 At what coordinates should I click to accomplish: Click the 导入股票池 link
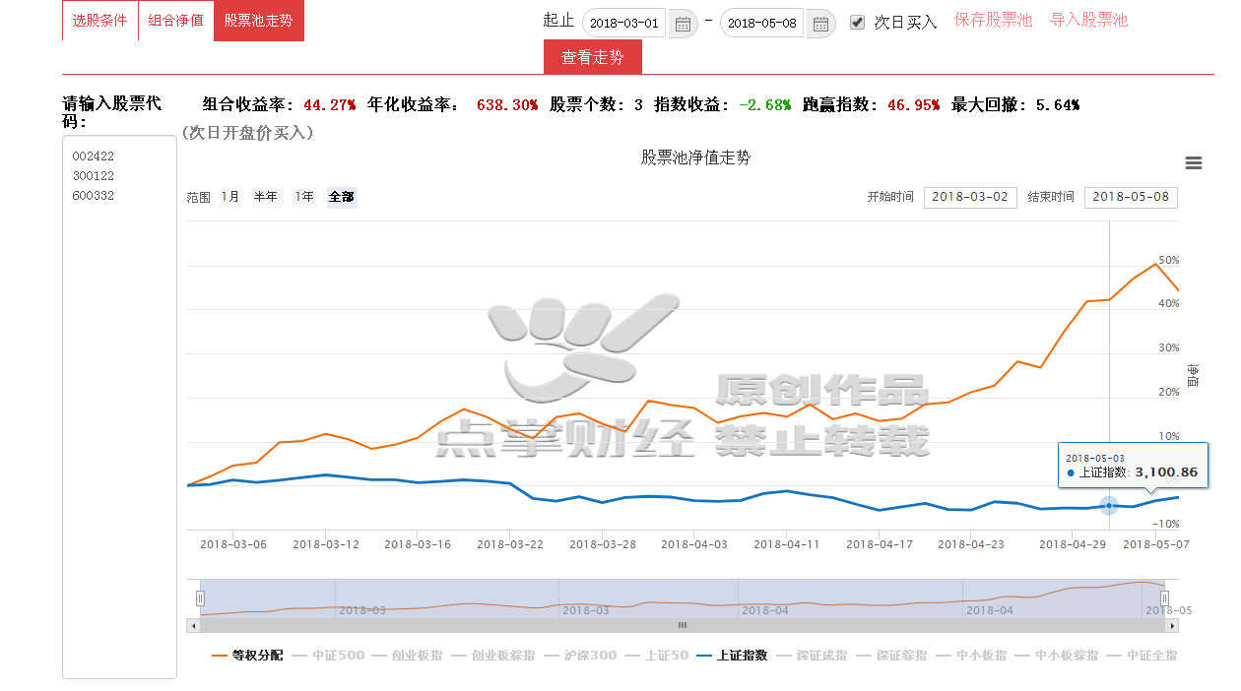point(1089,21)
